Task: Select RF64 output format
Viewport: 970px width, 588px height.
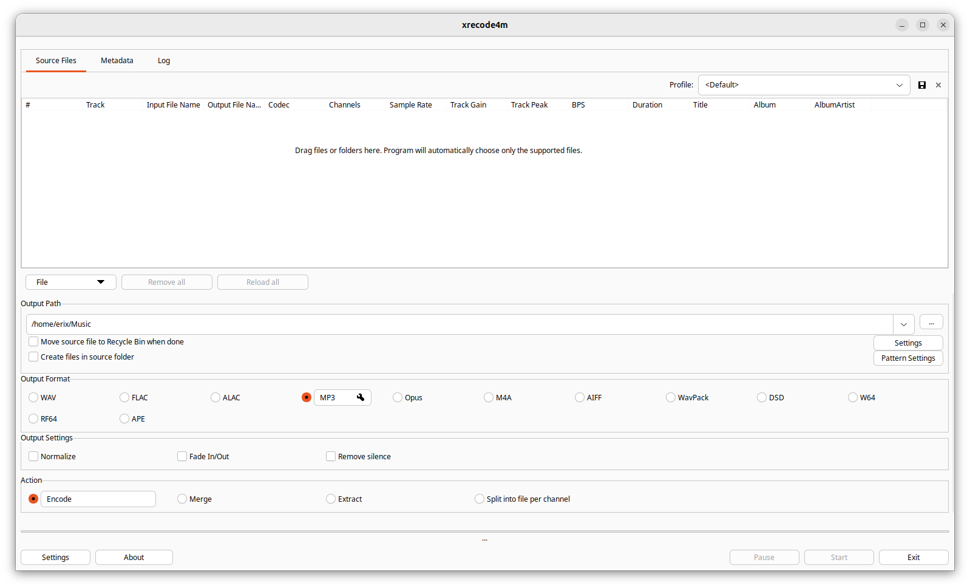Action: (x=33, y=419)
